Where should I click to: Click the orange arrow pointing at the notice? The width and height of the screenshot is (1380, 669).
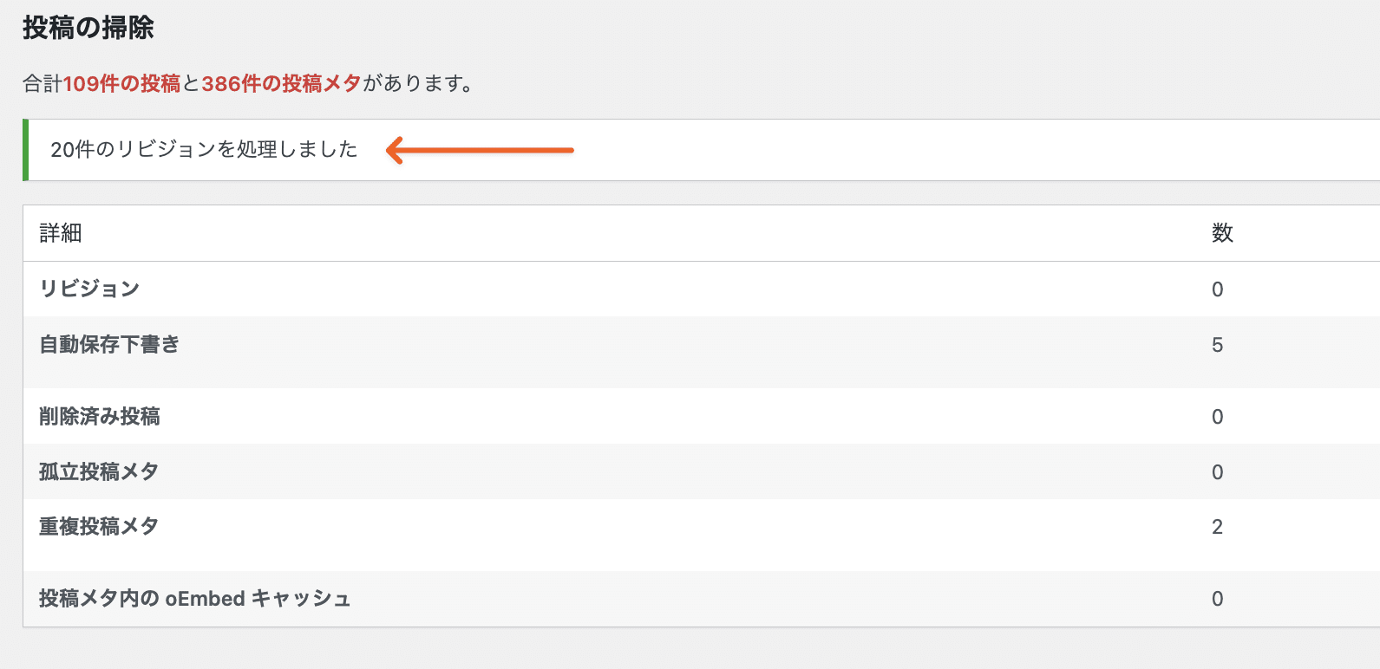480,150
